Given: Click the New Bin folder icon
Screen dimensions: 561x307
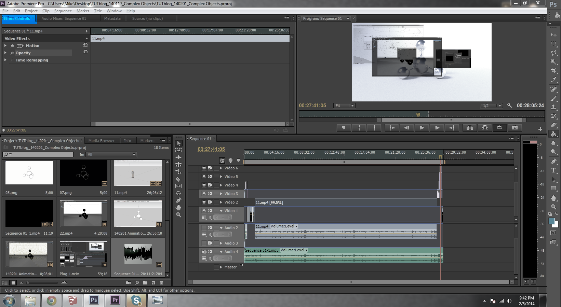Looking at the screenshot, I should (x=145, y=283).
